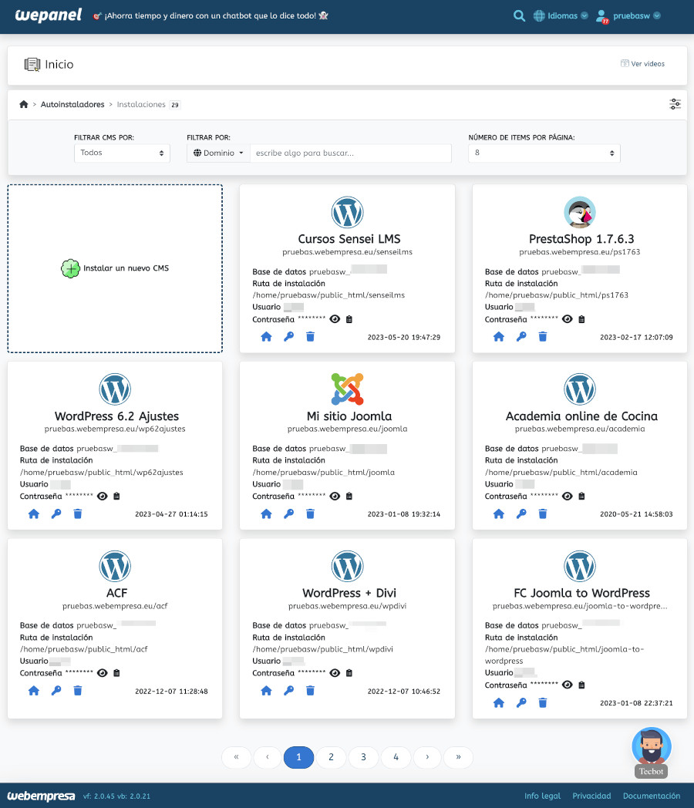Reveal password of WordPress 6.2 Ajustes
The height and width of the screenshot is (808, 694).
coord(103,497)
